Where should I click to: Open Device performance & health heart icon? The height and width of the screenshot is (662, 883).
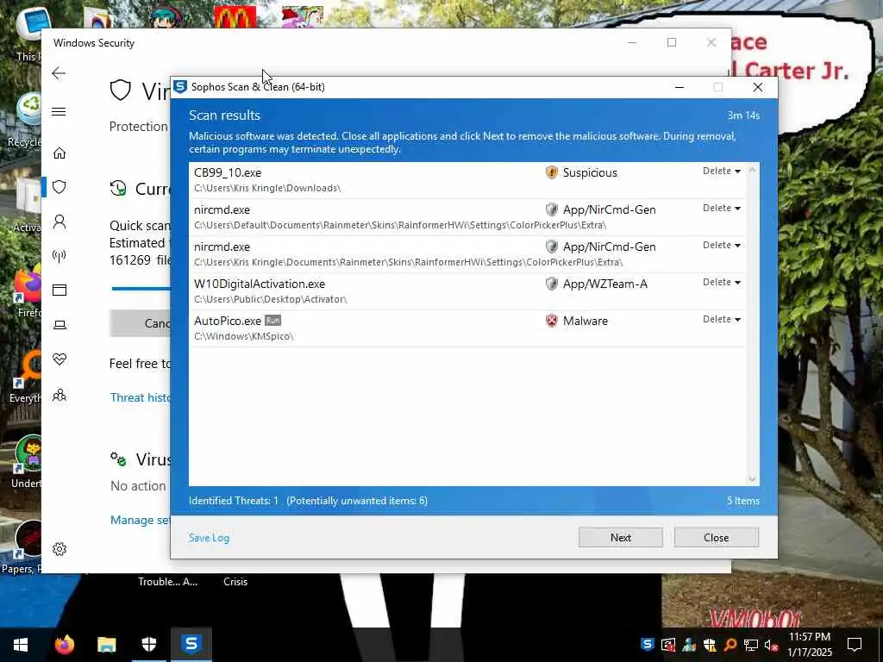tap(59, 359)
